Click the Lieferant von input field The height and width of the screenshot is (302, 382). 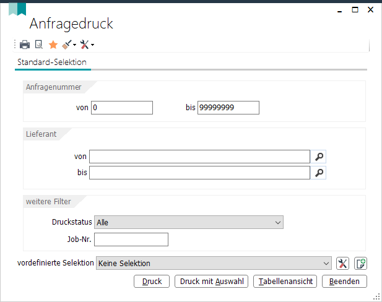(199, 157)
